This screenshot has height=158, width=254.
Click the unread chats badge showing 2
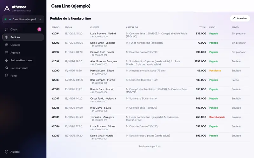pyautogui.click(x=39, y=29)
